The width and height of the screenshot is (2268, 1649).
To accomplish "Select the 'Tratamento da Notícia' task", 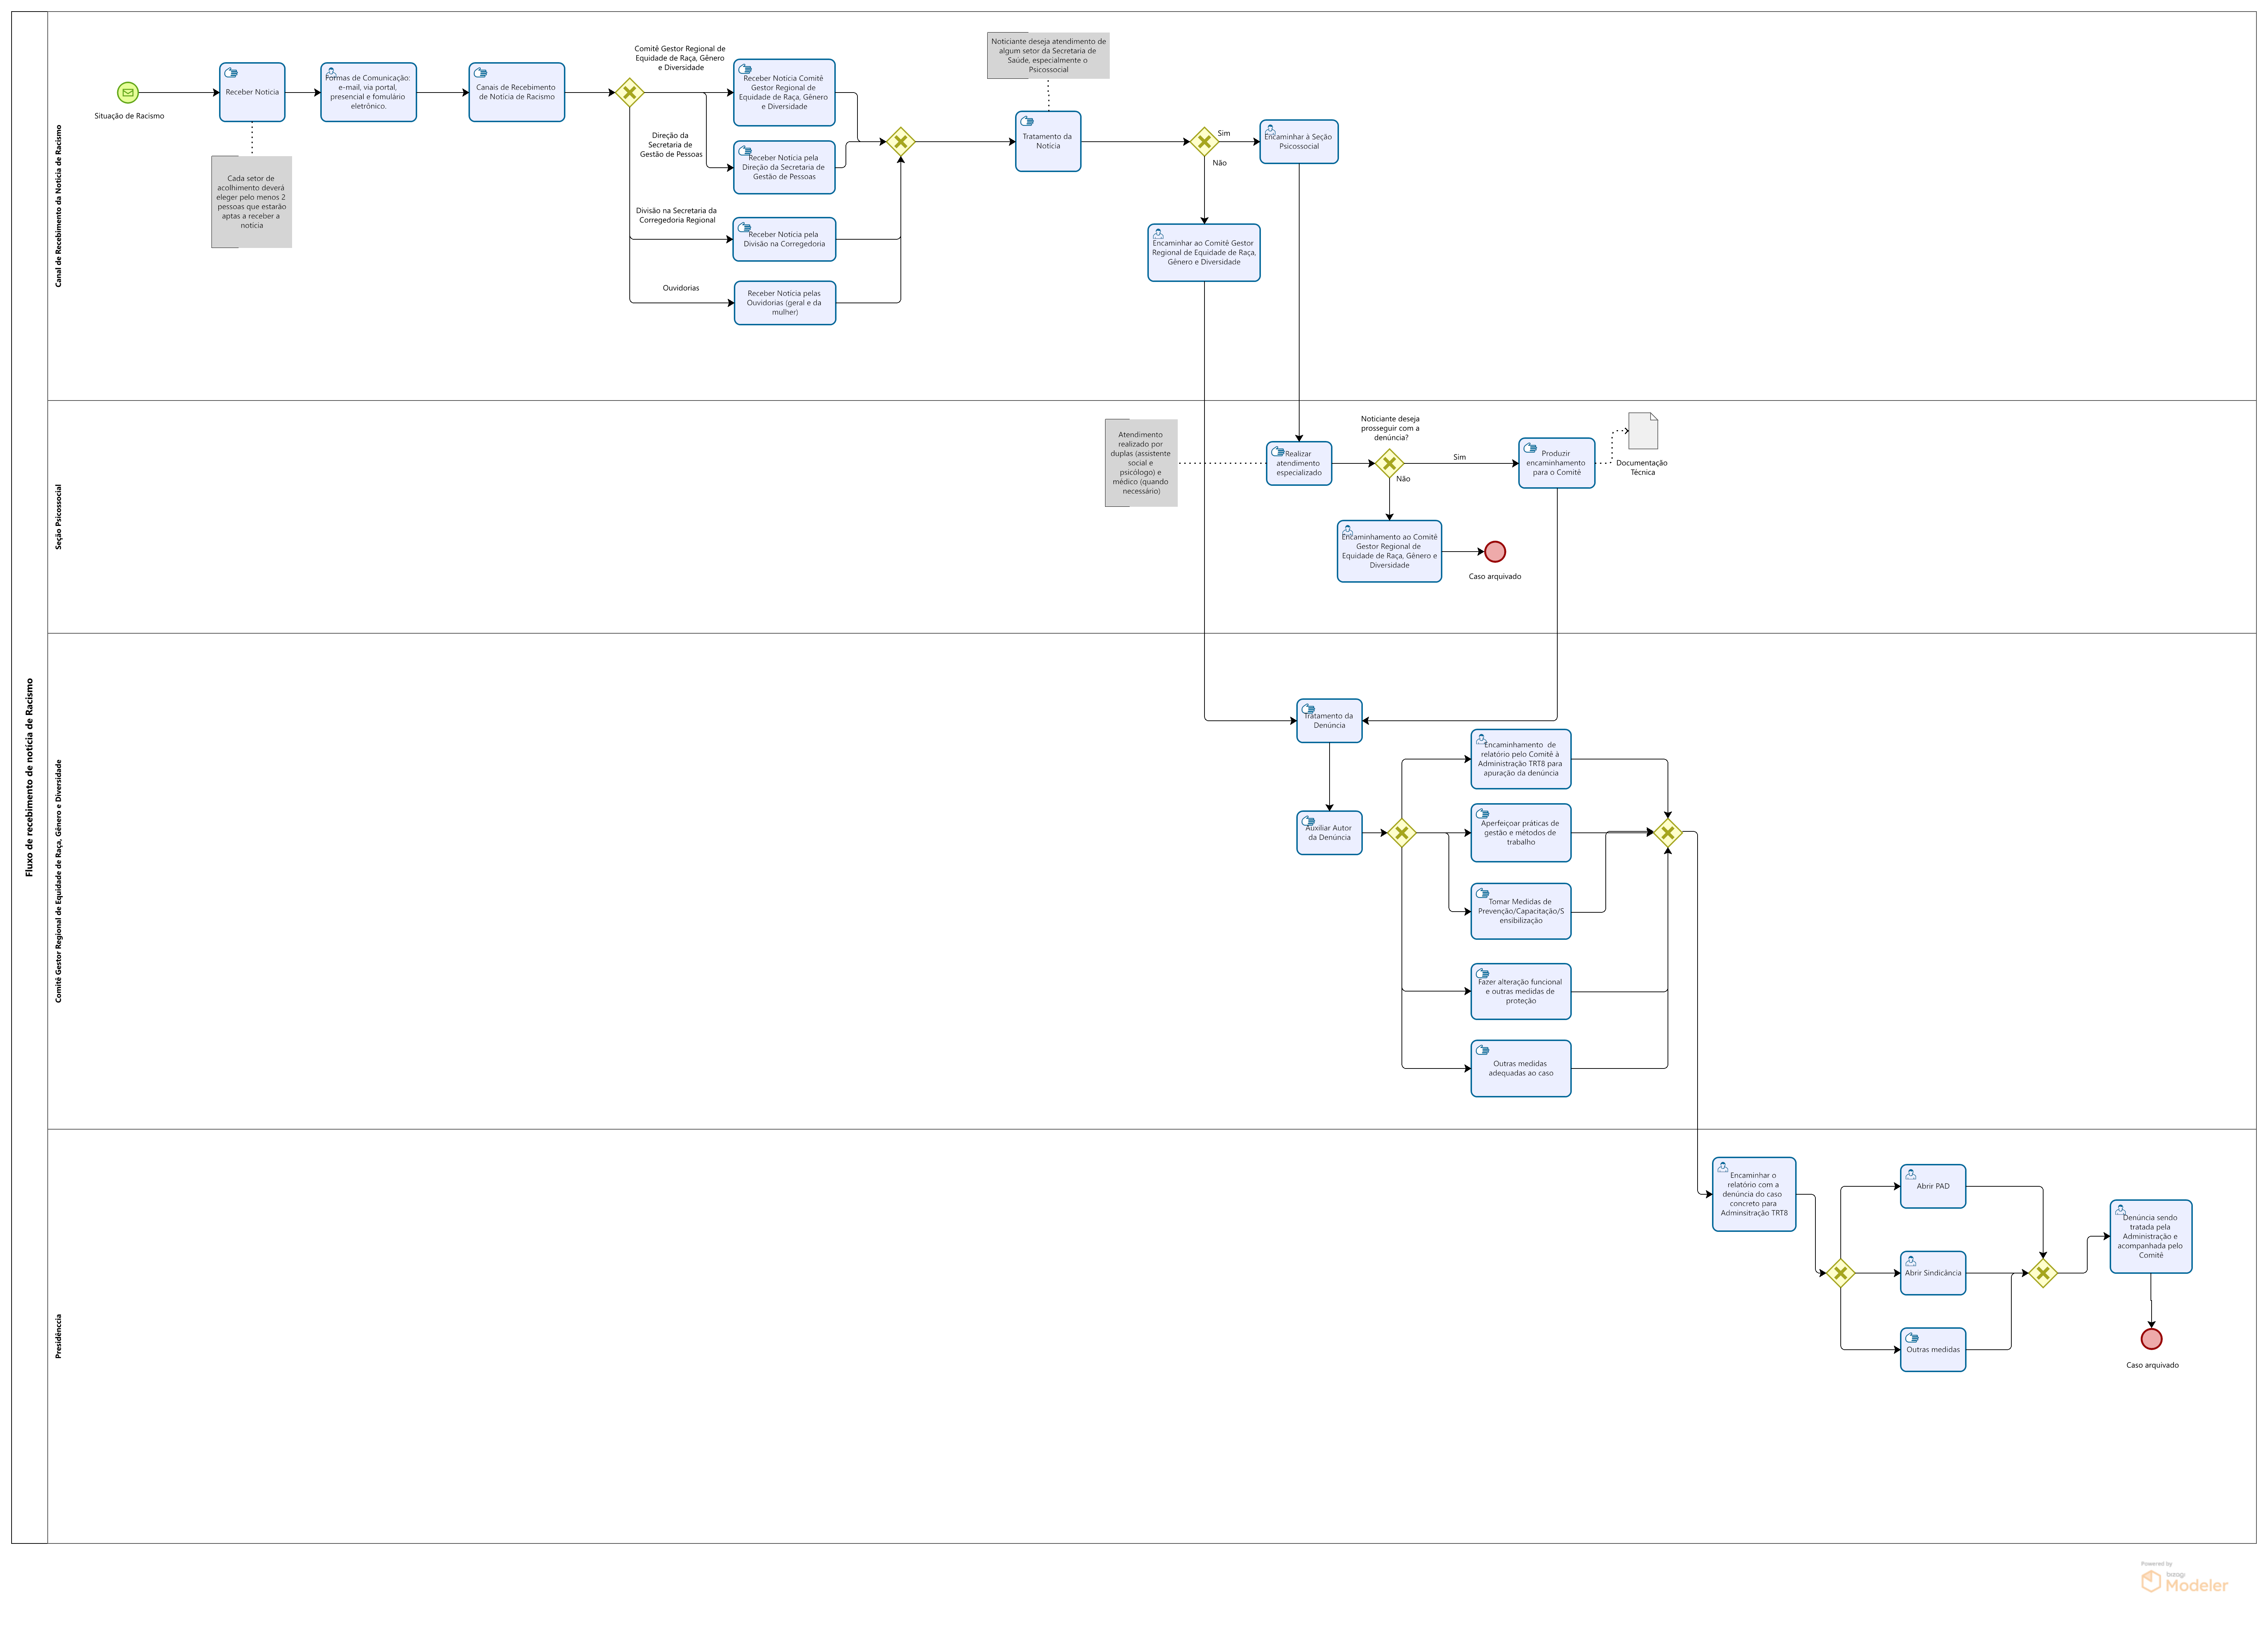I will click(1048, 141).
